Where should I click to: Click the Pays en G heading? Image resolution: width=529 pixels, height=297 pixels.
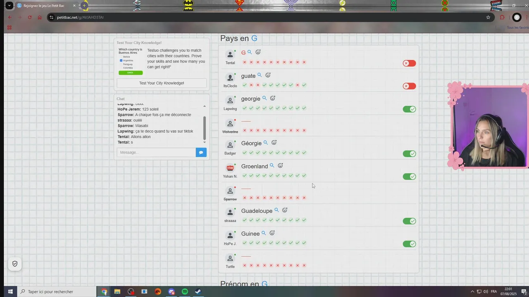pyautogui.click(x=239, y=38)
